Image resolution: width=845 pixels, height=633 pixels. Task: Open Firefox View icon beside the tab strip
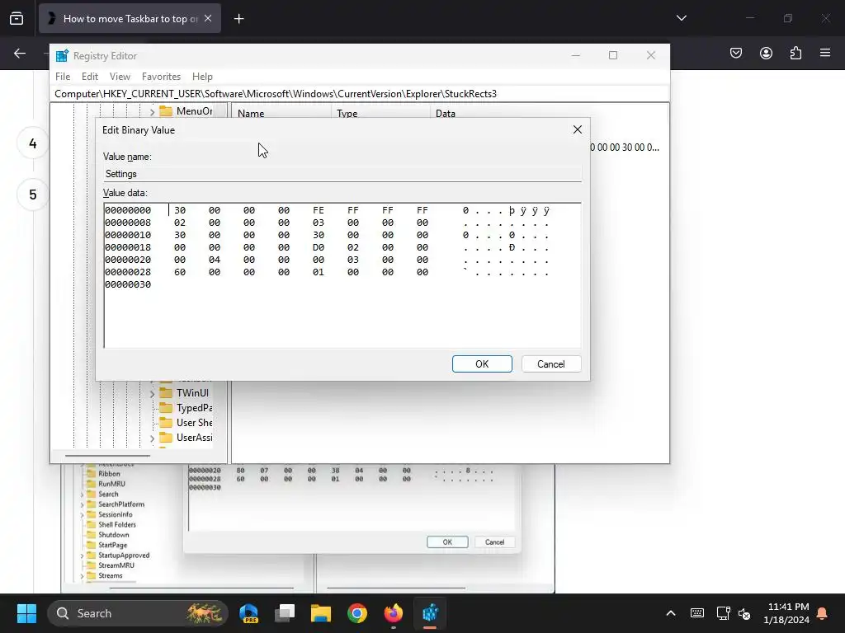point(17,18)
